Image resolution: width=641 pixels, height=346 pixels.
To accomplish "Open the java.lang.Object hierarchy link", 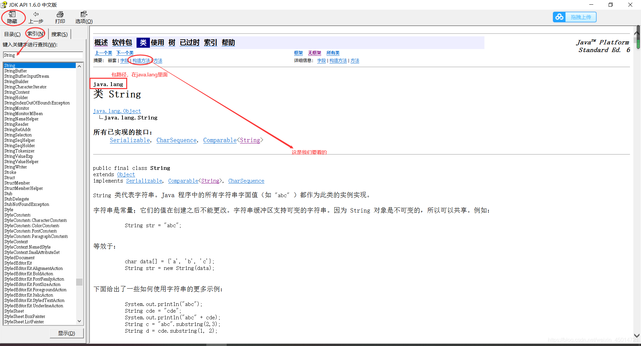I will [x=117, y=111].
